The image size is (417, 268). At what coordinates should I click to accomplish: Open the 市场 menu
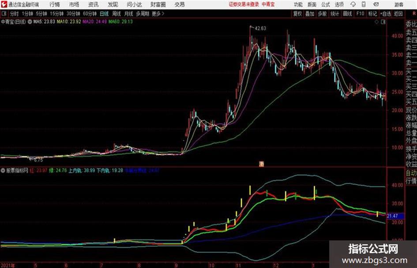point(74,4)
